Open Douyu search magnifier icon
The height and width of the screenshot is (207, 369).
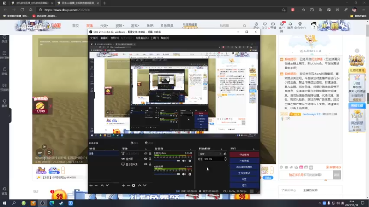244,26
